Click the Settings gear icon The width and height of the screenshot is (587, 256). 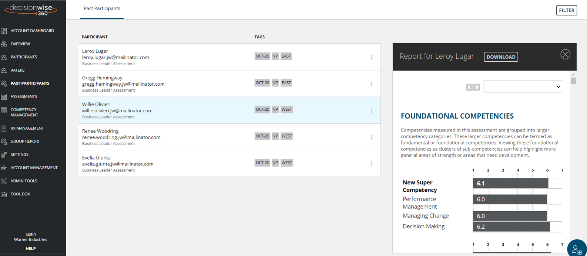4,155
